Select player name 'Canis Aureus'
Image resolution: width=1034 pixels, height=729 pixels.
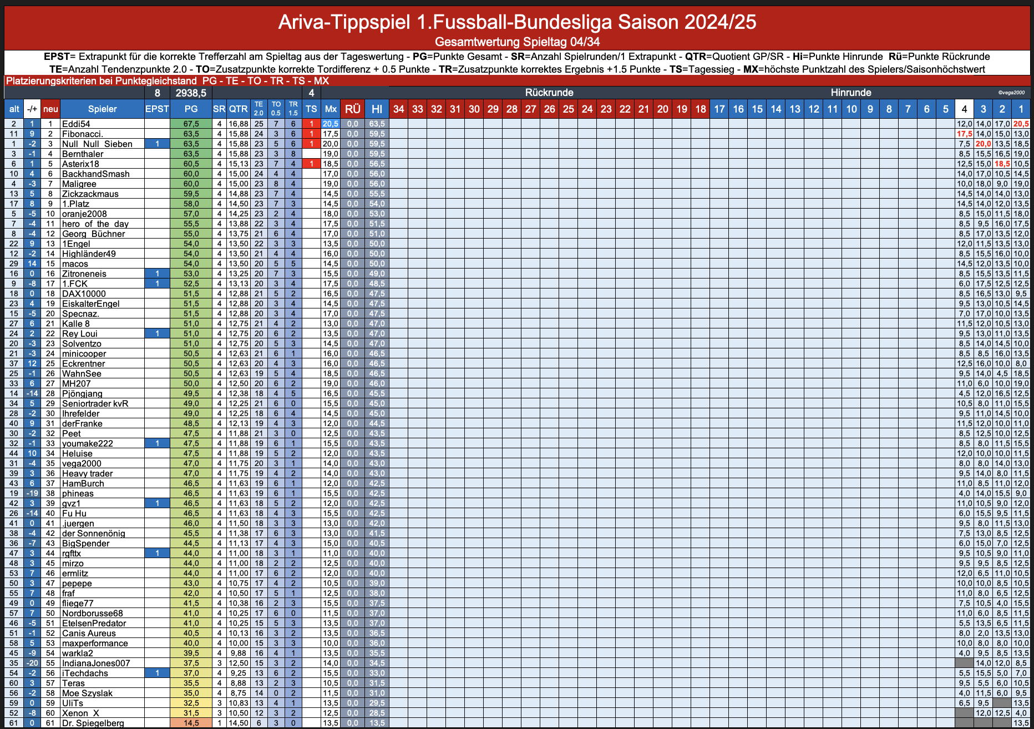(89, 633)
